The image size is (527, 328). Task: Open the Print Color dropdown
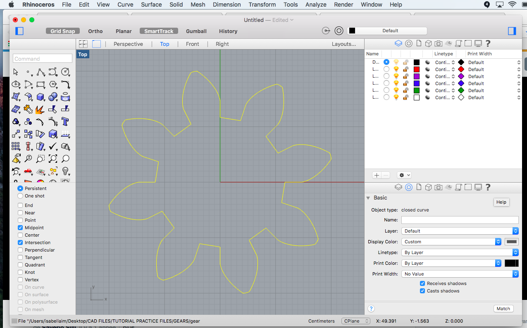coord(451,263)
